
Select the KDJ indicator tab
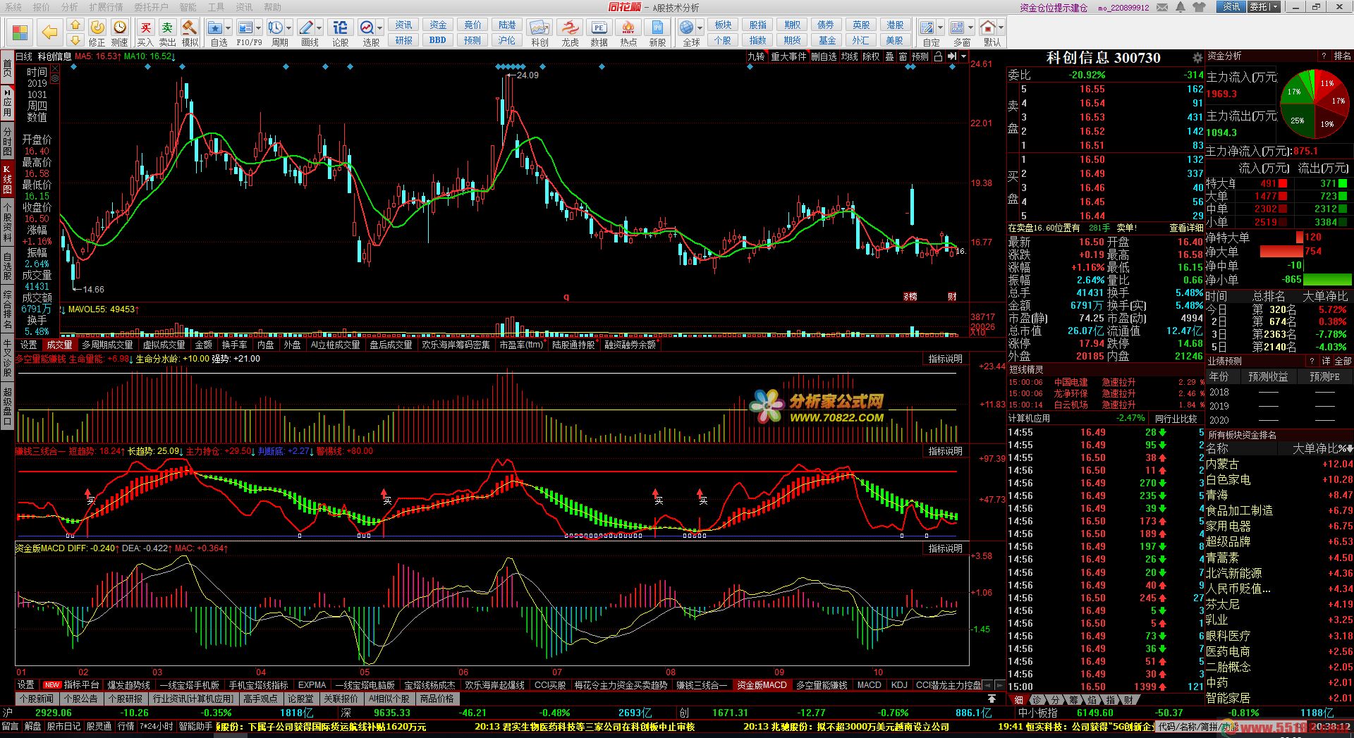(x=899, y=684)
